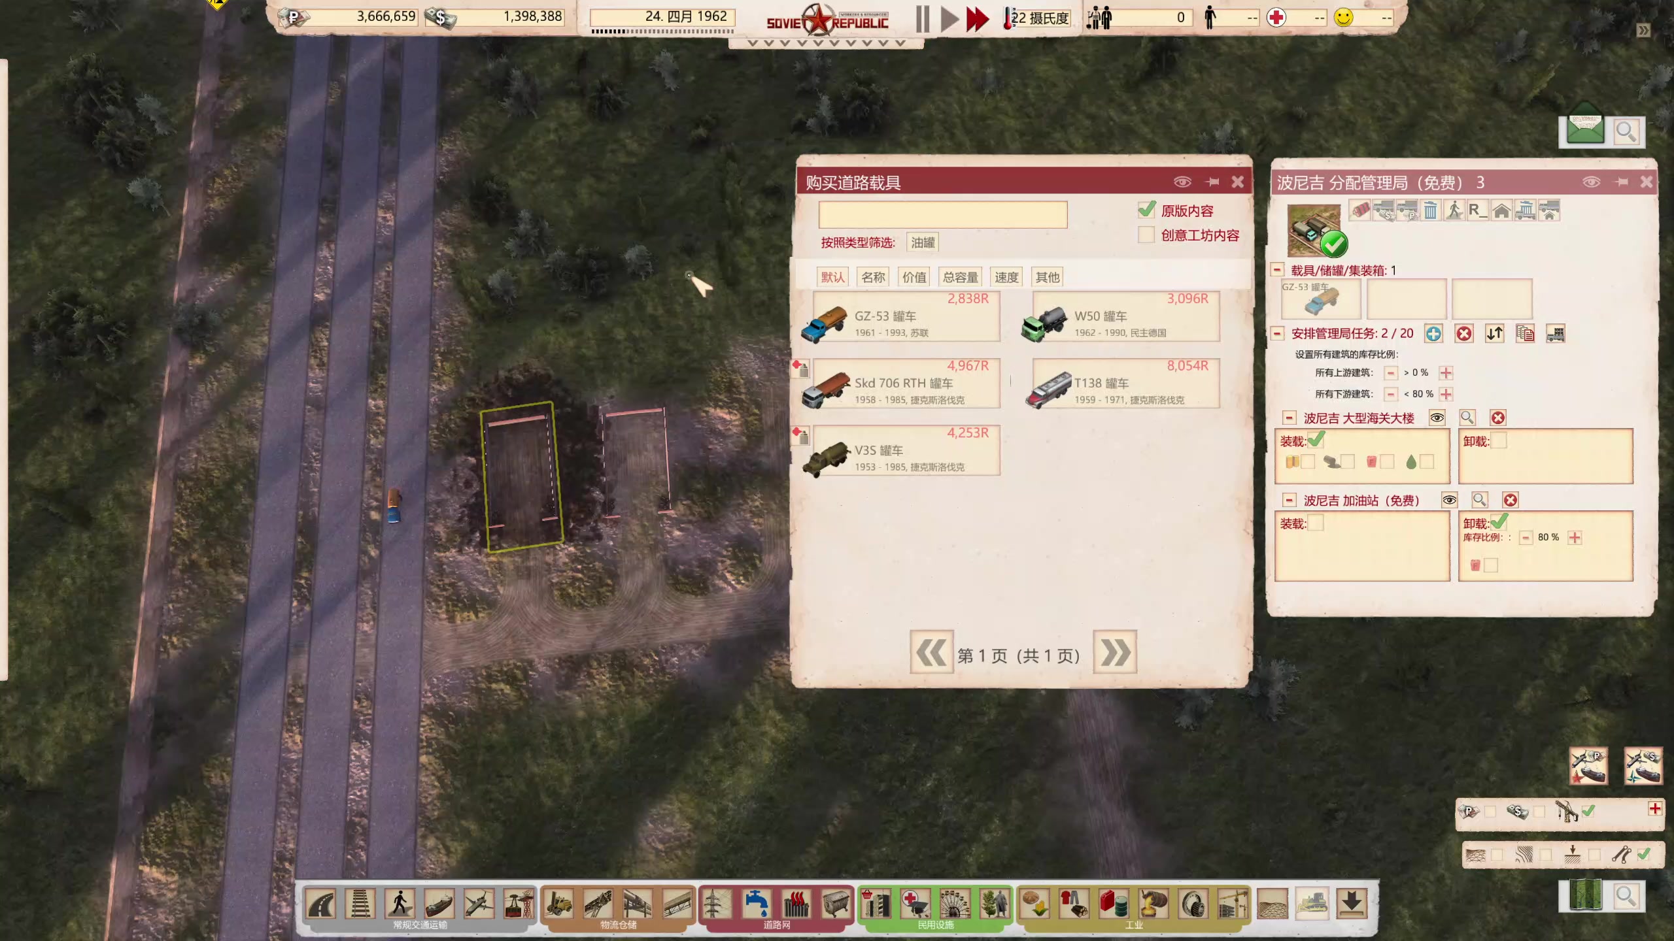Increase 所有下游建筑 percentage with plus
This screenshot has height=941, width=1674.
[1446, 394]
